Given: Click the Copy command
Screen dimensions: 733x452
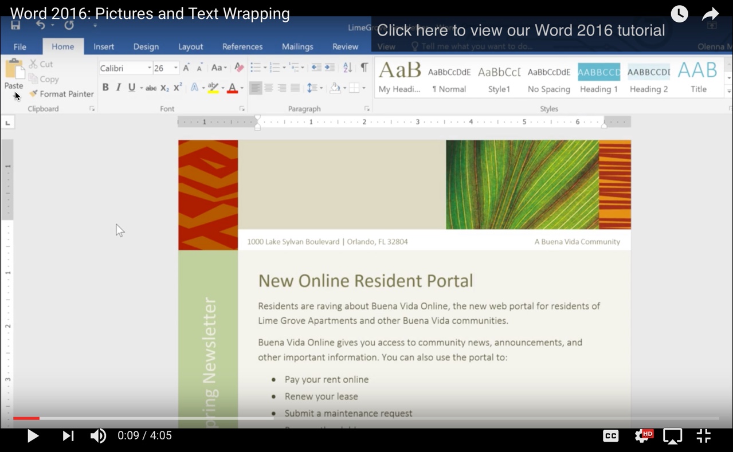Looking at the screenshot, I should [x=44, y=79].
